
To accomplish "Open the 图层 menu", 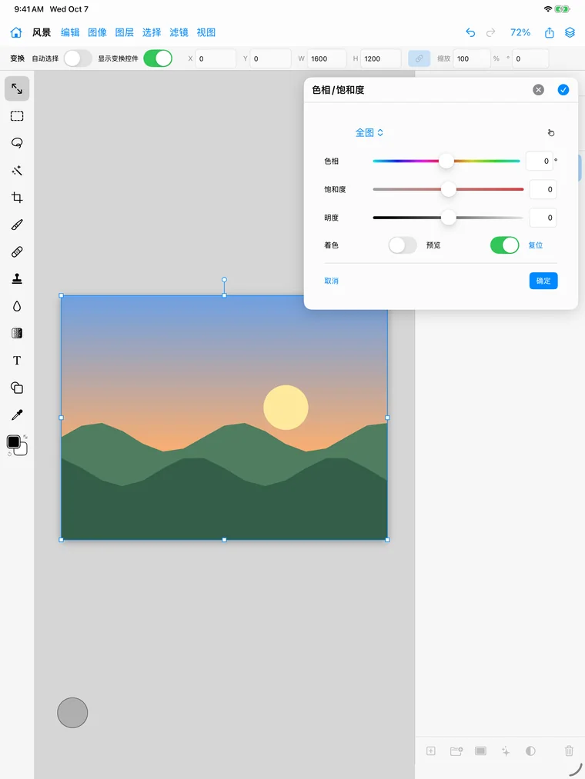I will (x=125, y=32).
